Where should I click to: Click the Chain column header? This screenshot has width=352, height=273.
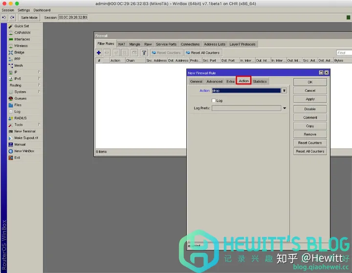coord(135,61)
